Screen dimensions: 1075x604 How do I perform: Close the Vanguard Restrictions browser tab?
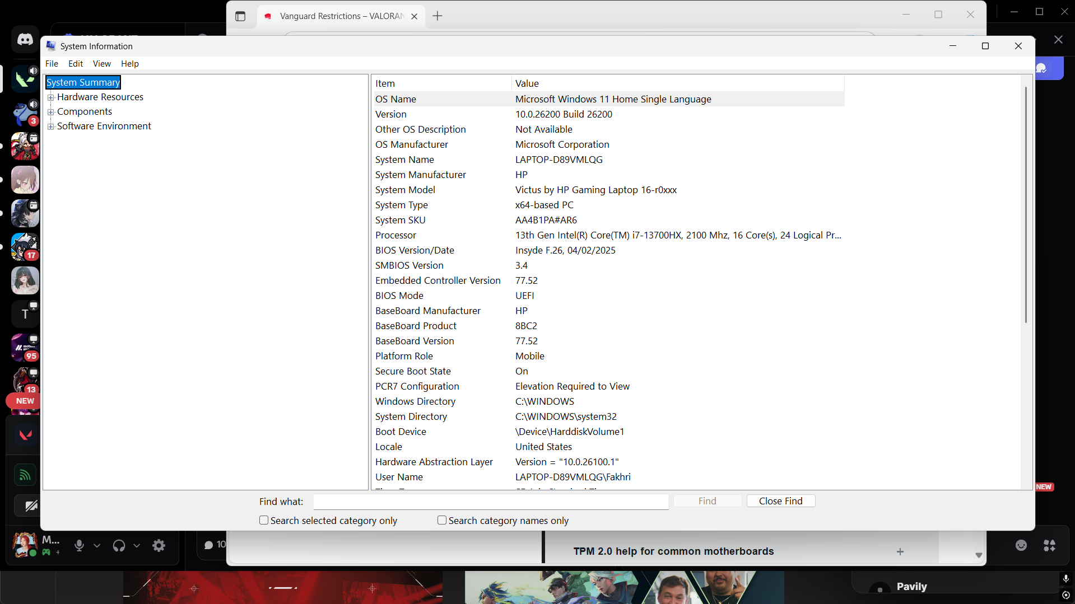pos(414,16)
